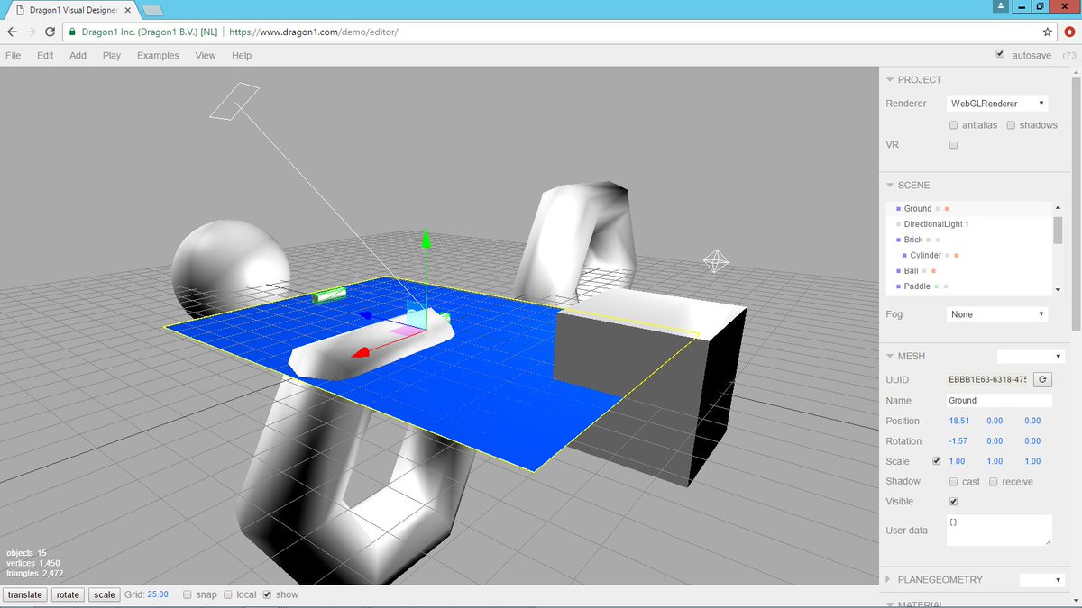Open the Examples menu

click(x=158, y=55)
